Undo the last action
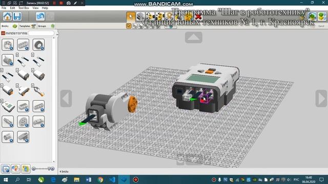The image size is (328, 184). click(x=40, y=16)
